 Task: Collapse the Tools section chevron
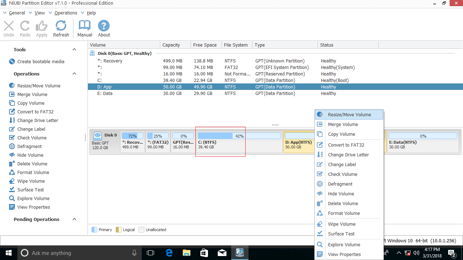74,49
